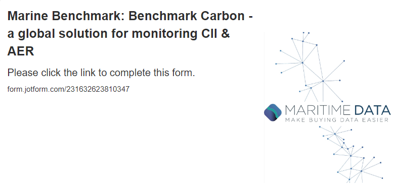Click the "MARITIME" word in the logo

click(318, 110)
